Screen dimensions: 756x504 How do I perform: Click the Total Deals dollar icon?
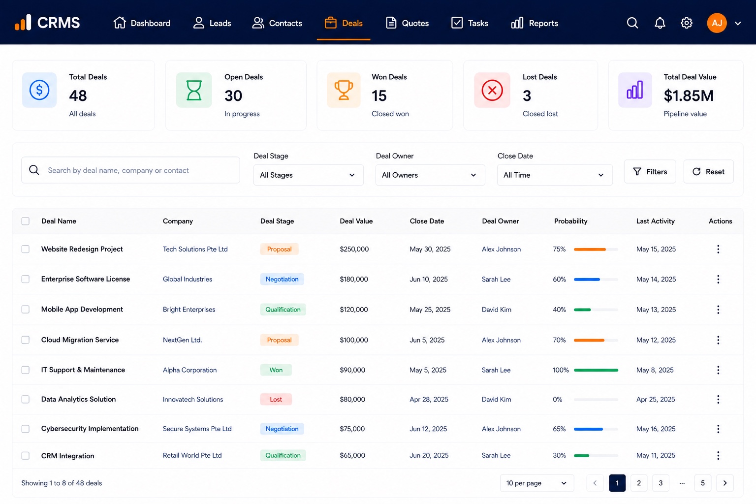[x=39, y=90]
